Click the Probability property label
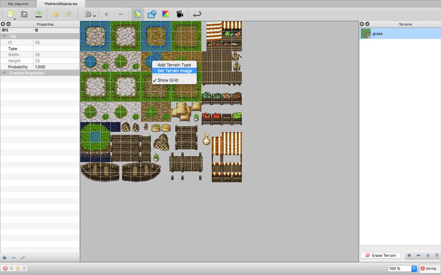 click(18, 67)
